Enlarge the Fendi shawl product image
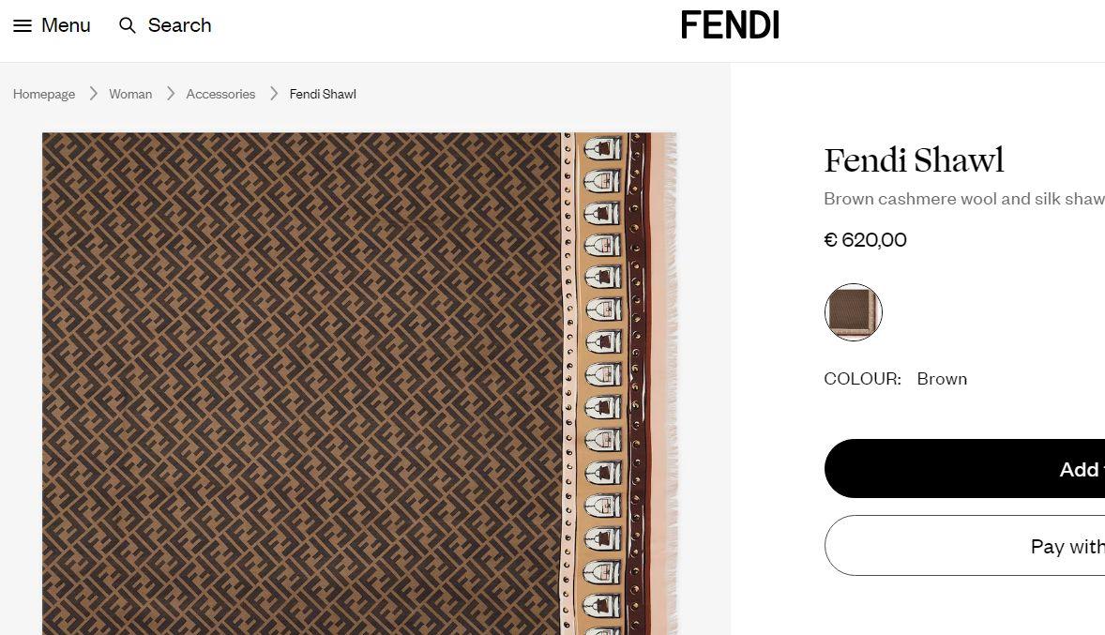Image resolution: width=1105 pixels, height=635 pixels. pyautogui.click(x=359, y=384)
